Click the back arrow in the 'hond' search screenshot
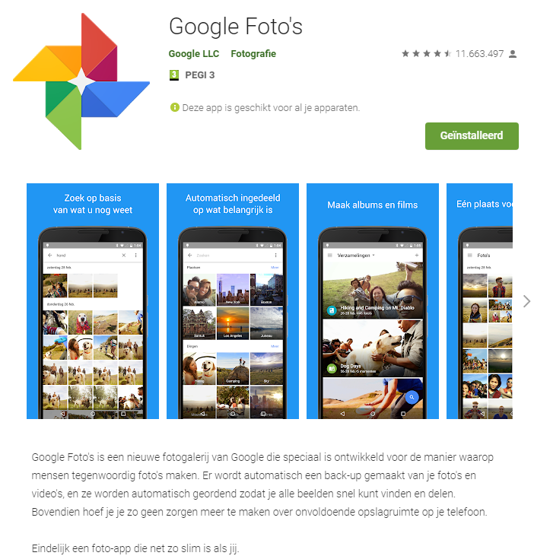 (50, 256)
